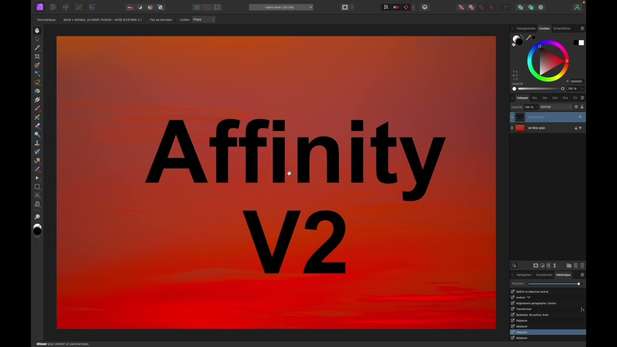This screenshot has height=347, width=617.
Task: Open the Assistant options robot icon
Action: (425, 7)
